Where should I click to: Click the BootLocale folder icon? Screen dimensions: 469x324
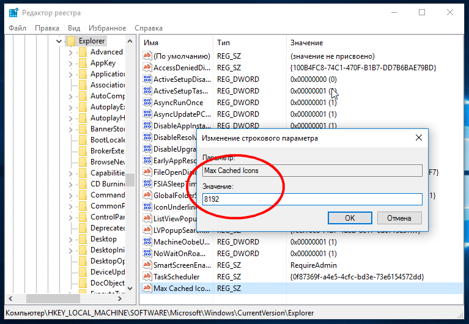click(x=83, y=141)
